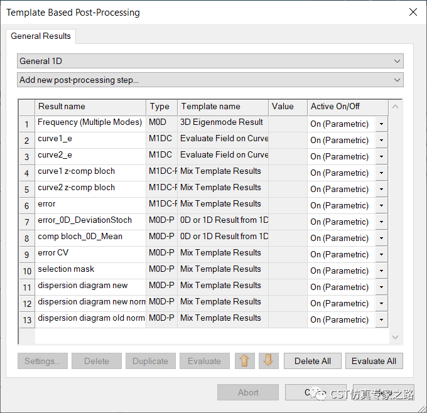Select the 'Frequency (Multiple Modes)' result name
Screen dimensions: 427x413
(x=90, y=124)
